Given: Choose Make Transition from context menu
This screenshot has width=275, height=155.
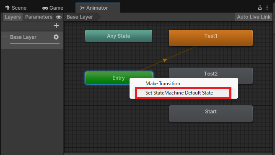Looking at the screenshot, I should [x=163, y=84].
